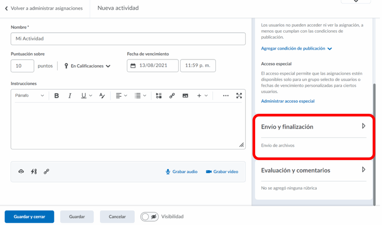
Task: Click the insert stuff media icon
Action: click(159, 96)
